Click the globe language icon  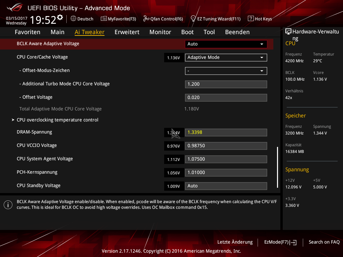click(73, 19)
